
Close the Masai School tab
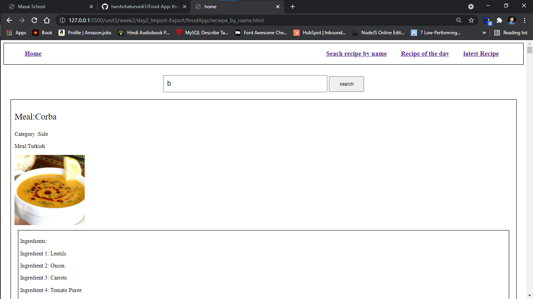[91, 7]
